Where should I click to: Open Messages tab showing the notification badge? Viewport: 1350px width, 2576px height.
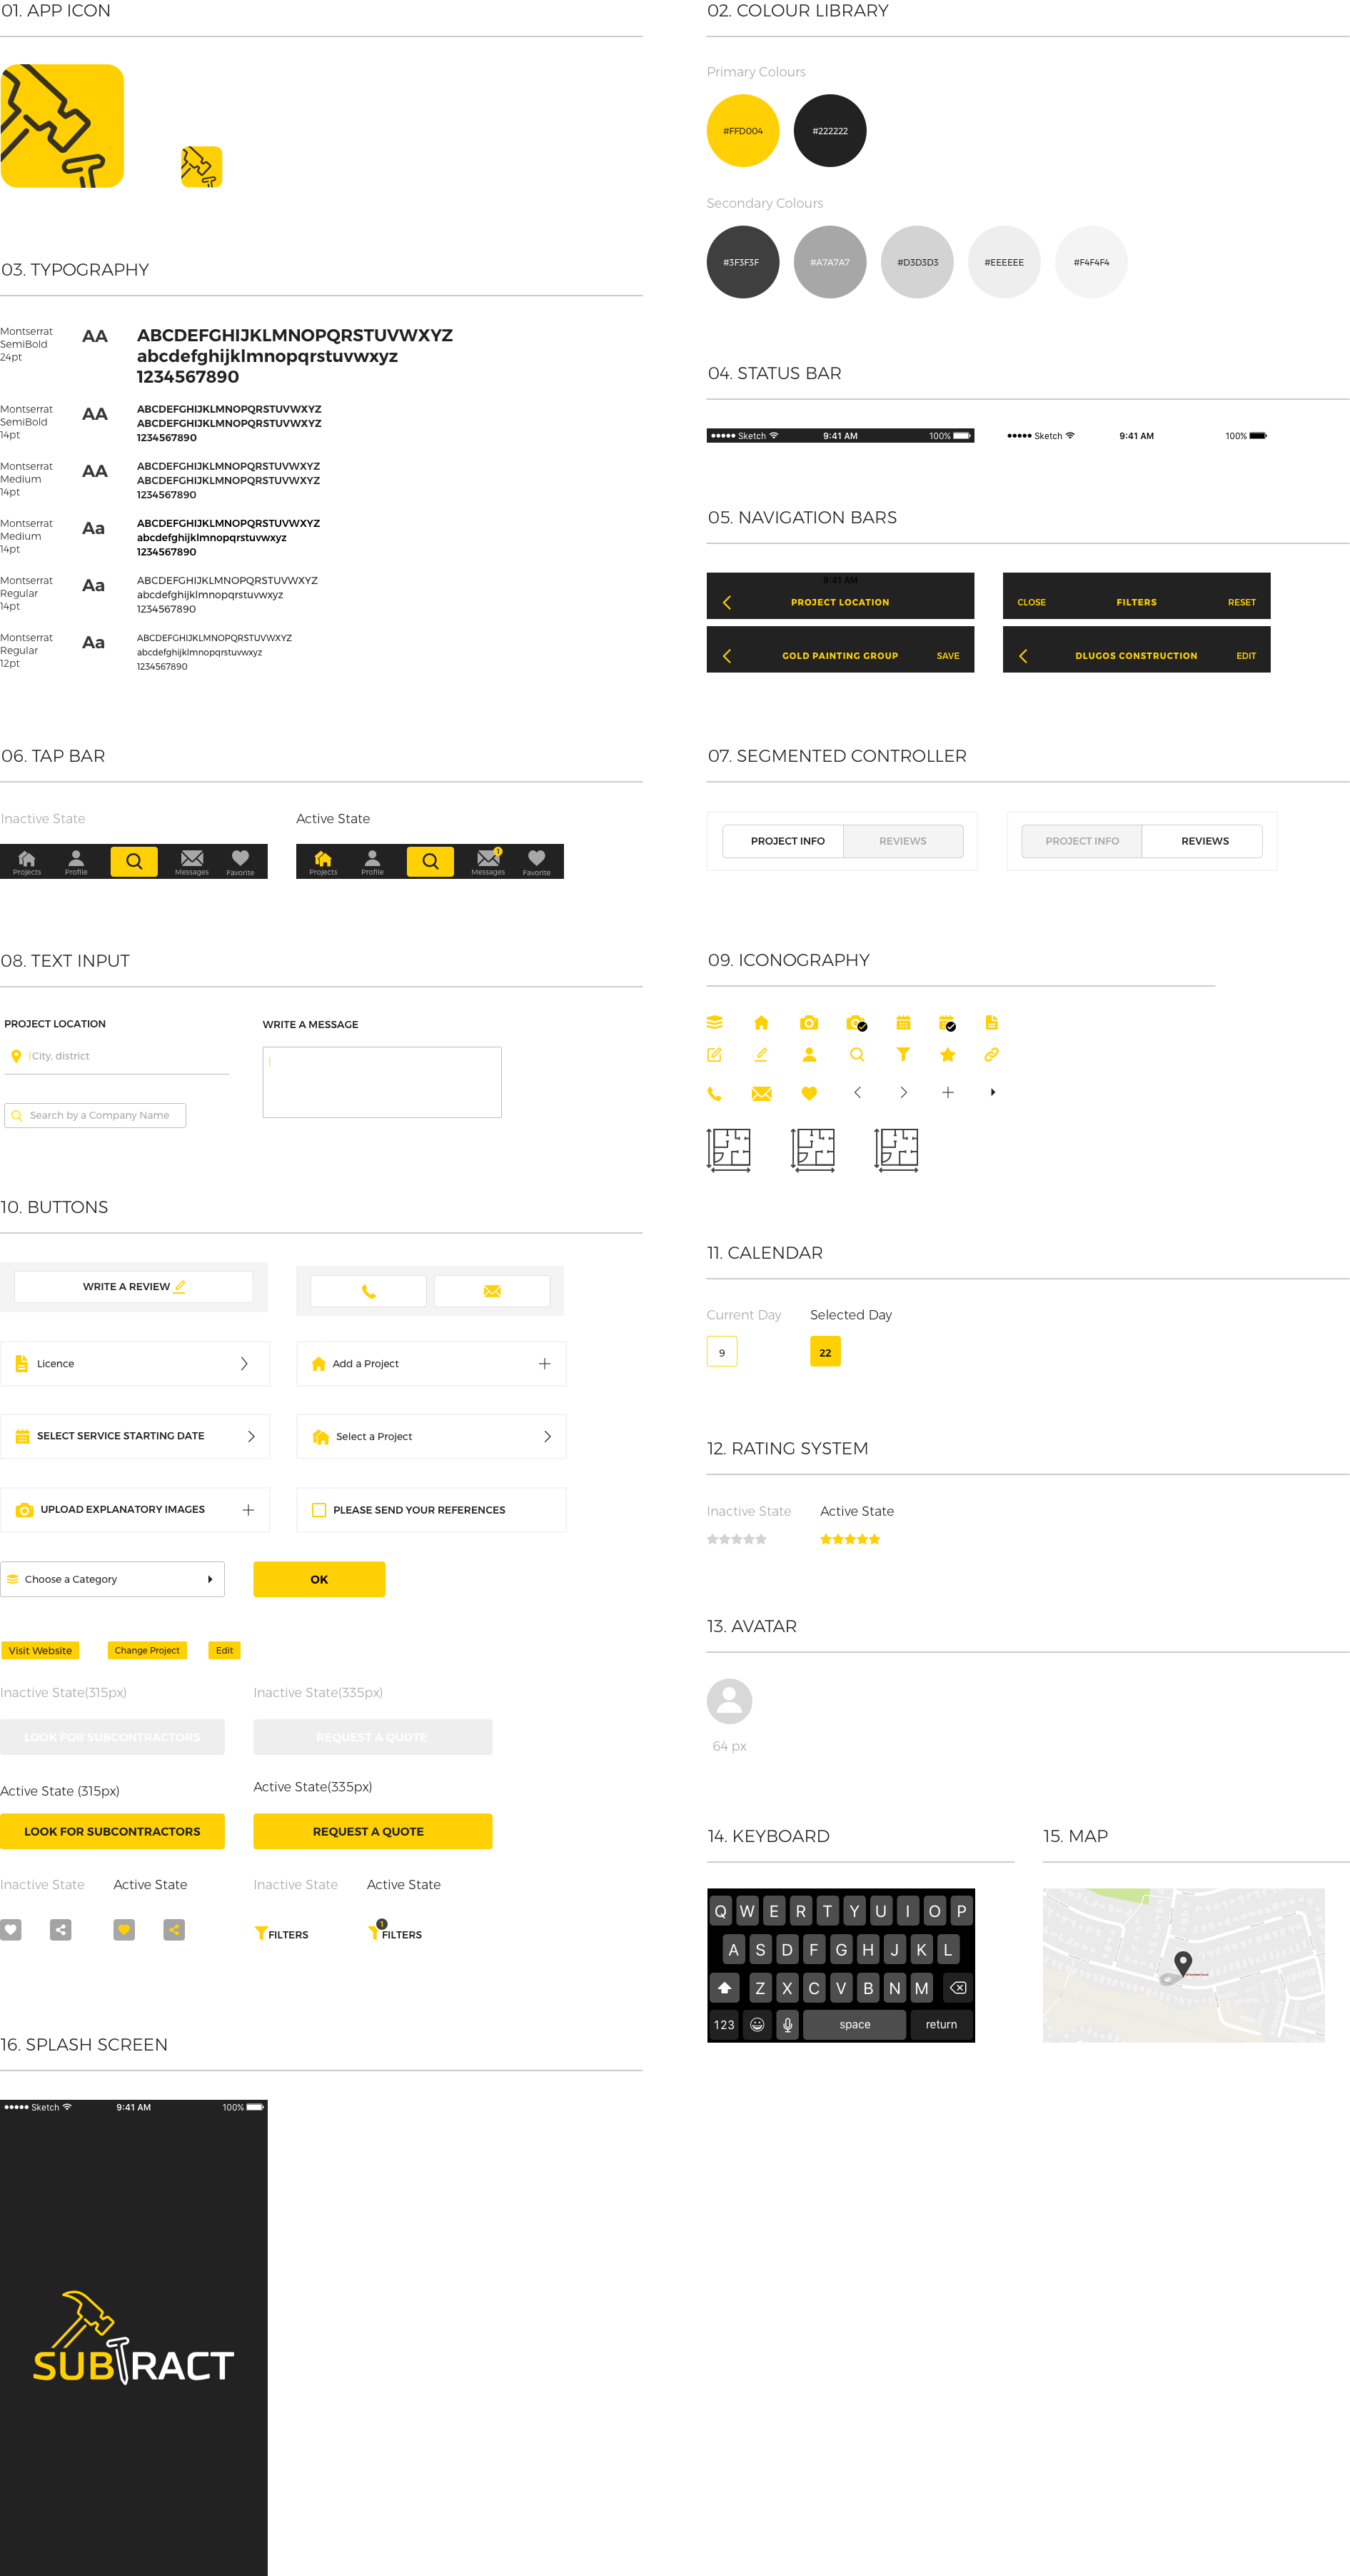click(488, 861)
